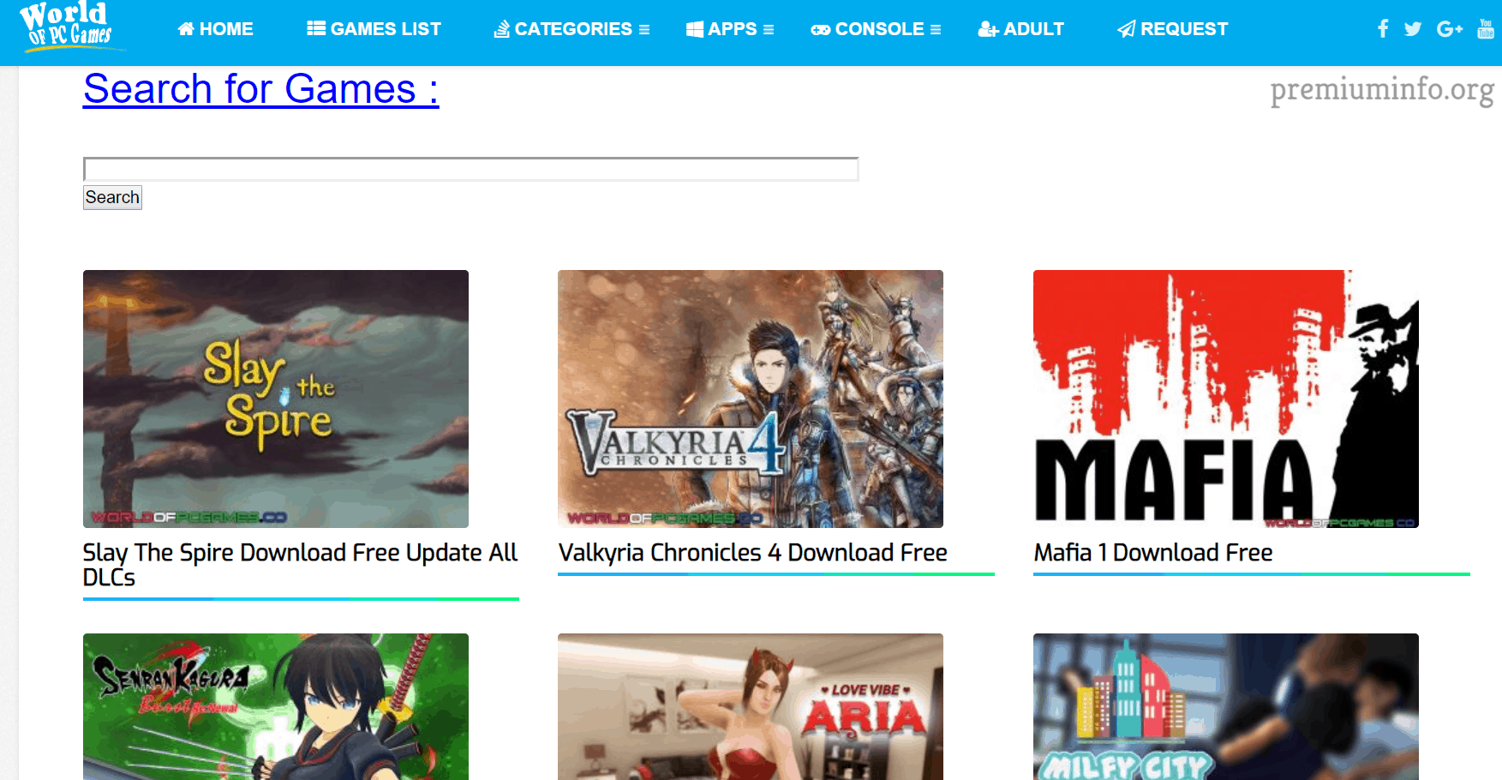Open the Love Vibe Aria thumbnail
The height and width of the screenshot is (780, 1502).
pos(751,706)
